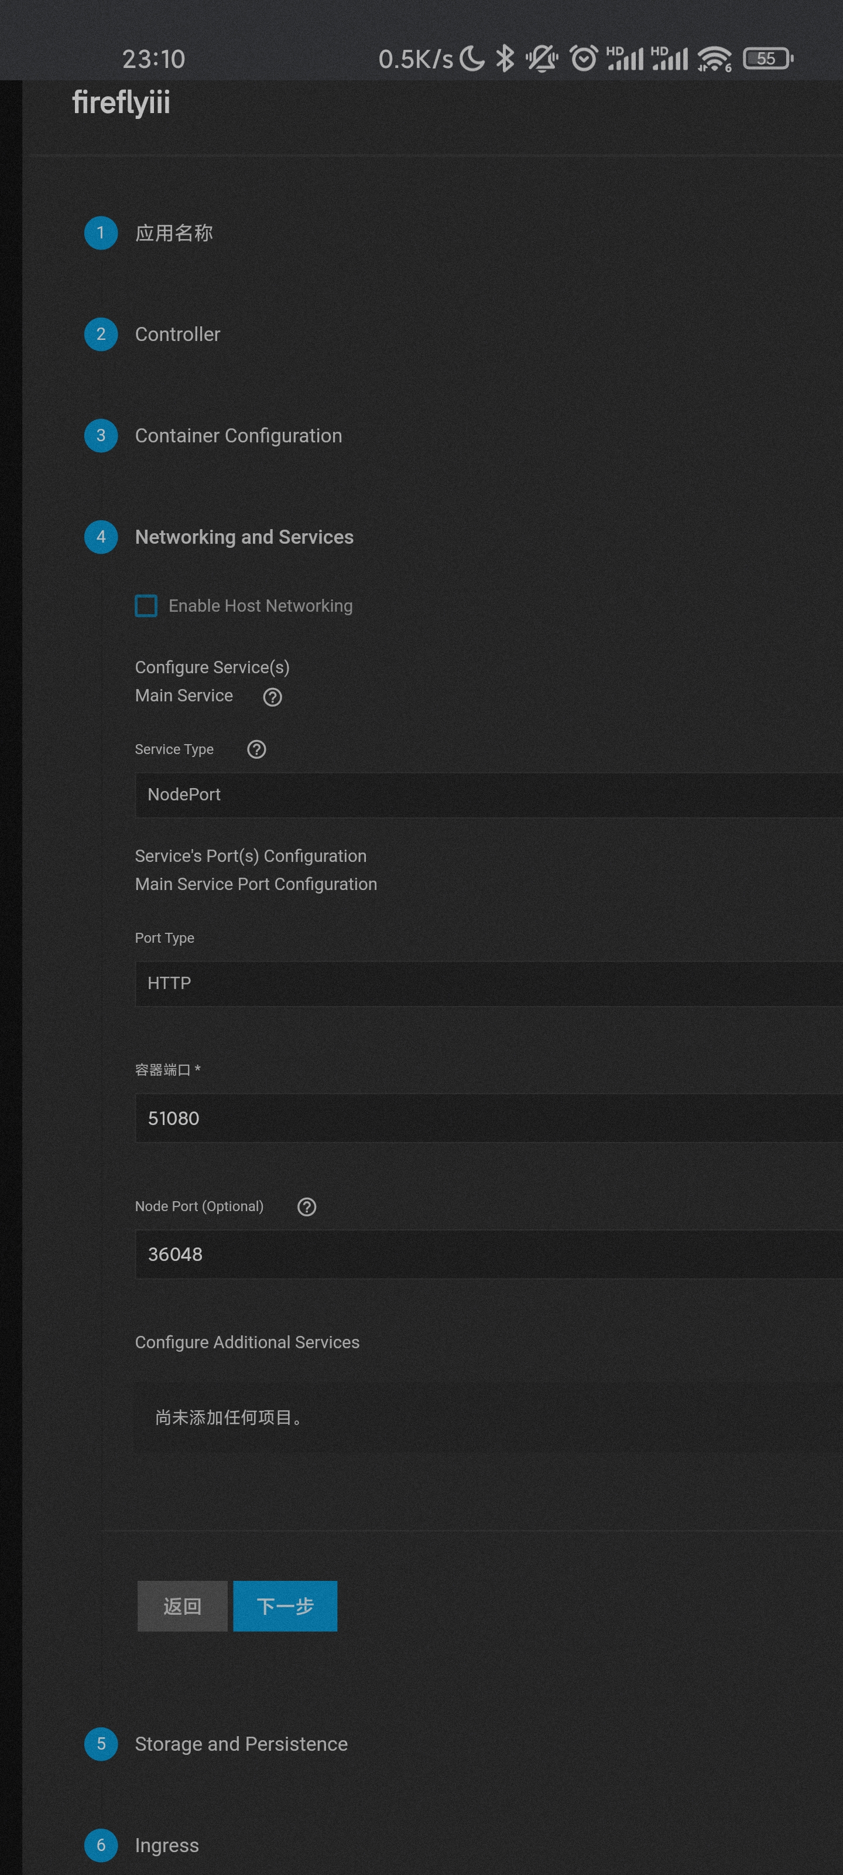Click the fireflyiii title text

pos(121,103)
